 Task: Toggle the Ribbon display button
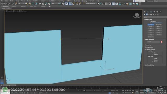click(113, 4)
